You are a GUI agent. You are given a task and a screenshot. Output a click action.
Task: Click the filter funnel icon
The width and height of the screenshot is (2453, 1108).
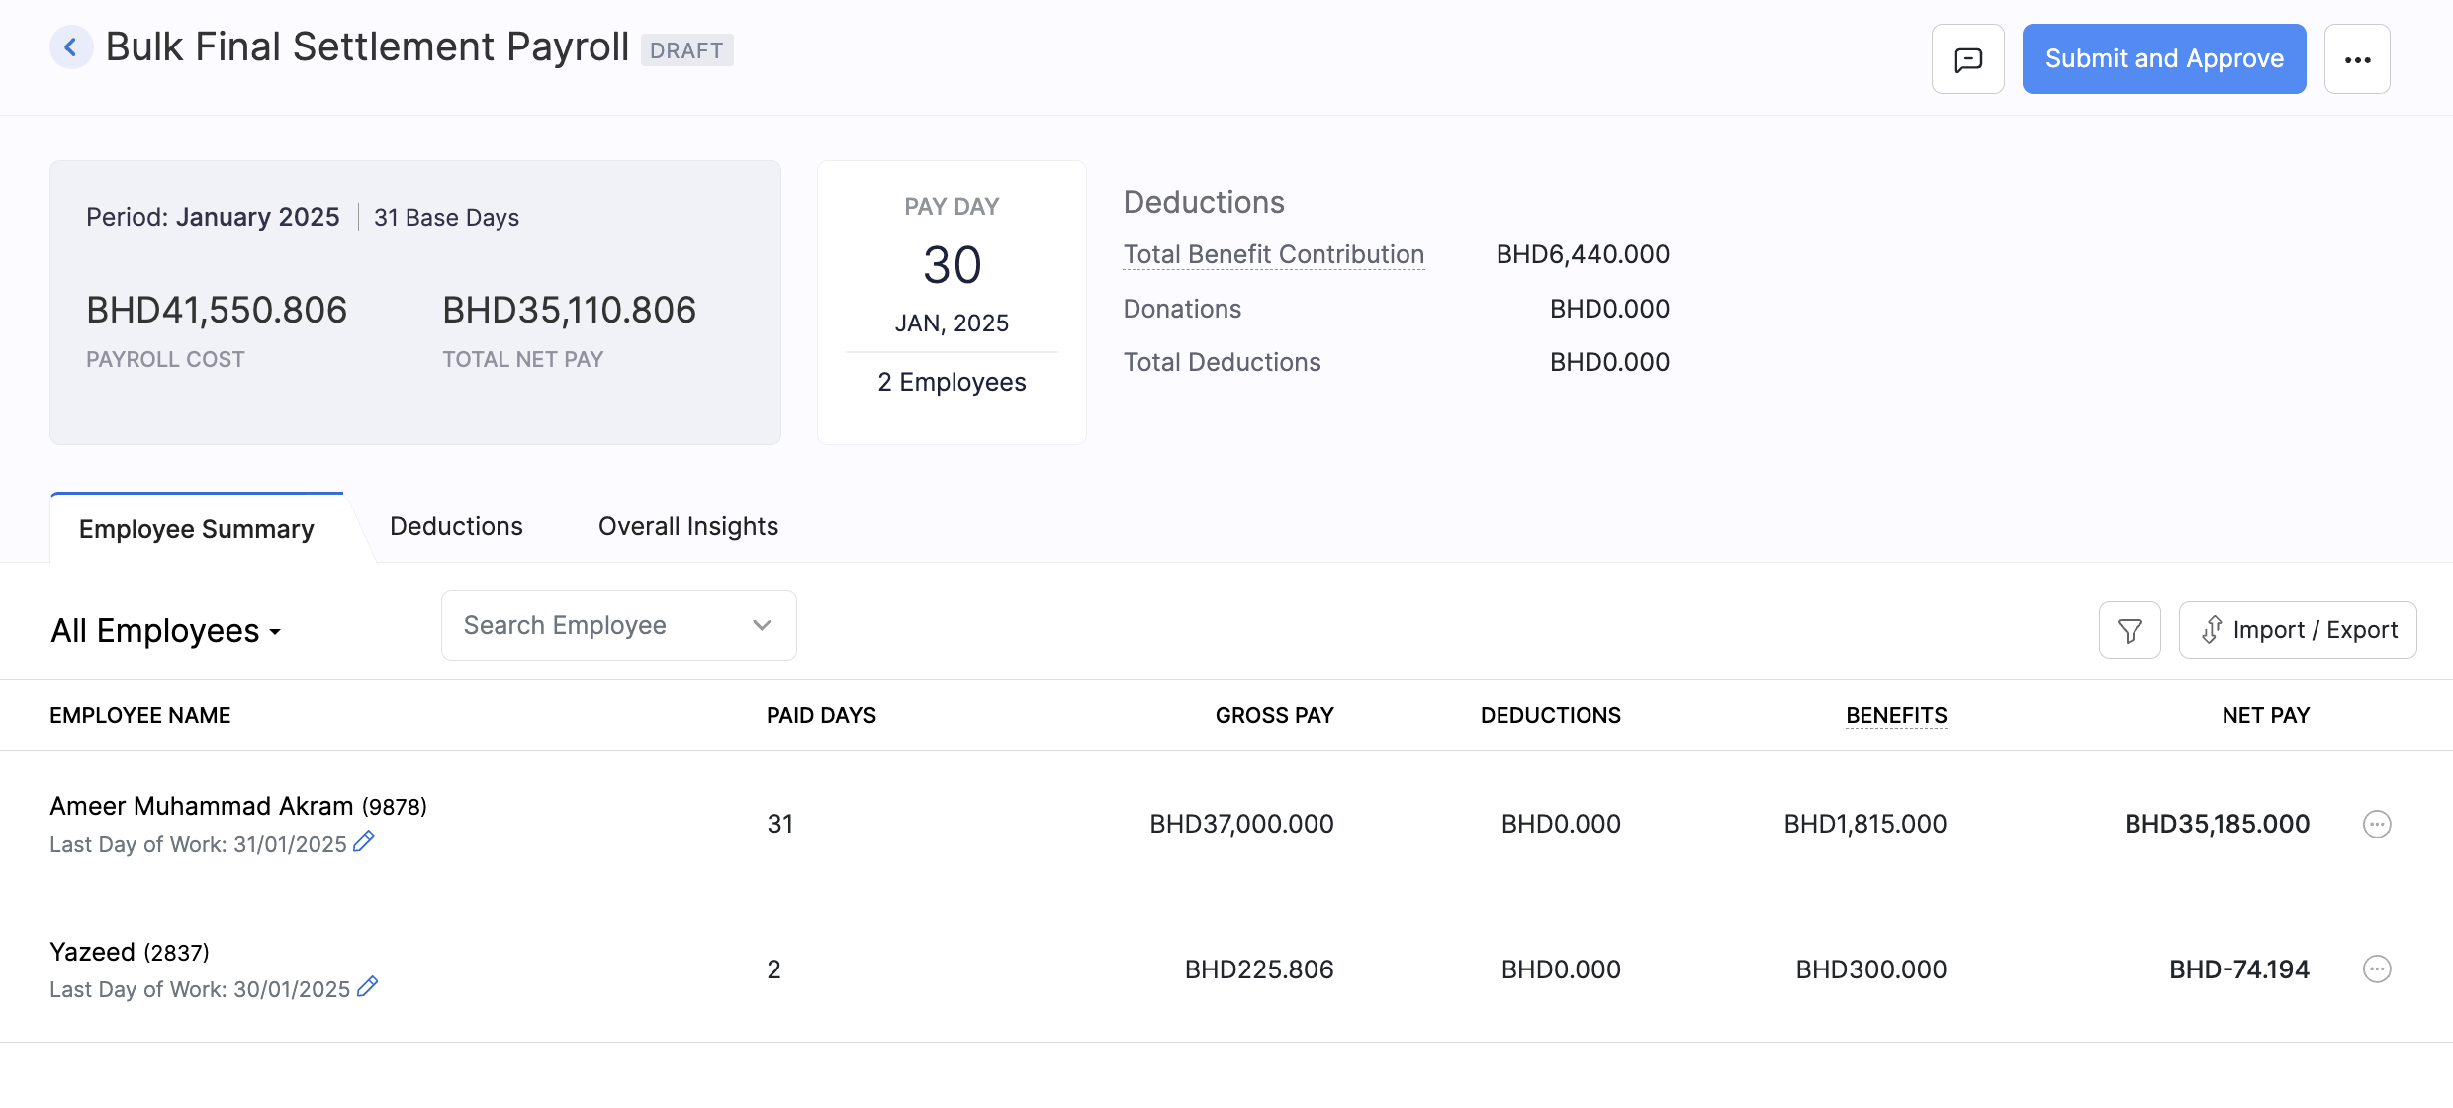tap(2130, 630)
